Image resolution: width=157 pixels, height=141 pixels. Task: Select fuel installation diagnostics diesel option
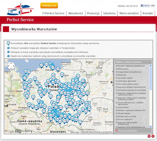(131, 99)
